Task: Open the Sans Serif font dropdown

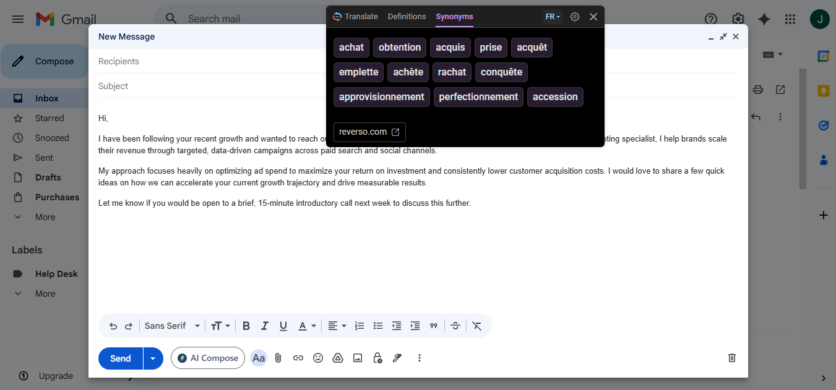Action: [x=173, y=326]
